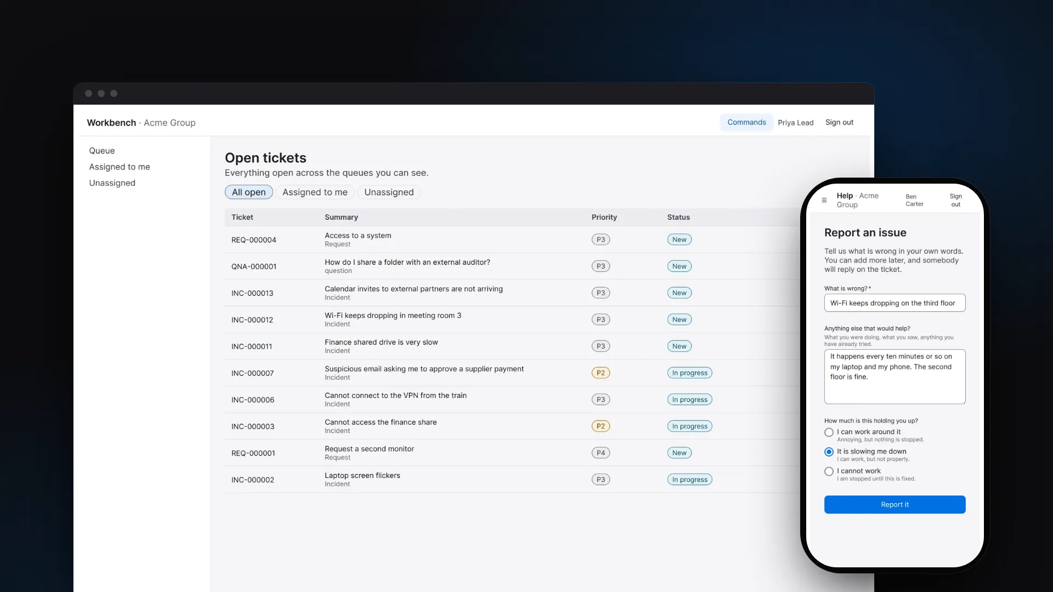The height and width of the screenshot is (592, 1053).
Task: Click 'Laptop screen flickers' summary
Action: (362, 476)
